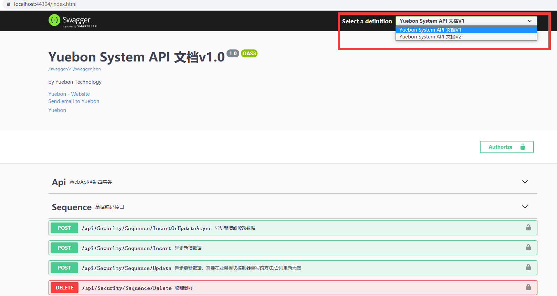Open the Select a definition dropdown
This screenshot has height=296, width=557.
tap(466, 21)
